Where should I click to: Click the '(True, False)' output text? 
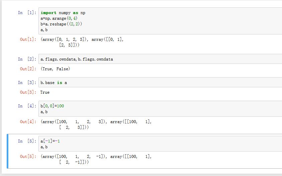(55, 69)
